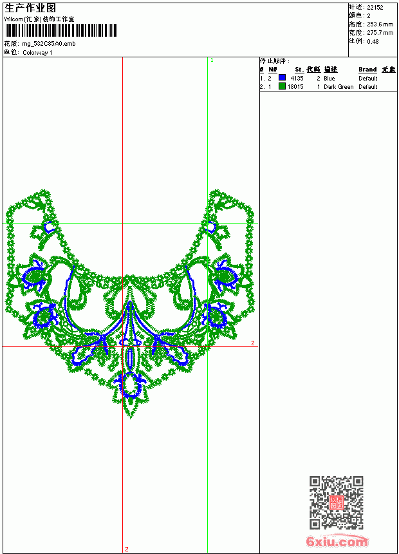Click the height value 253.6 mm

tap(380, 24)
